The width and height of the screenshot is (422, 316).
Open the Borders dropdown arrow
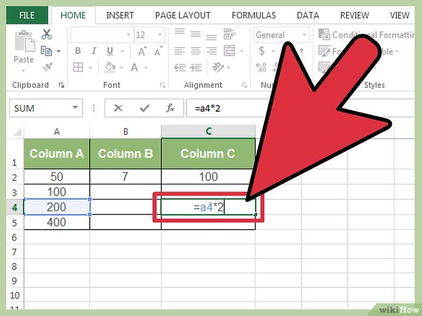coord(90,68)
